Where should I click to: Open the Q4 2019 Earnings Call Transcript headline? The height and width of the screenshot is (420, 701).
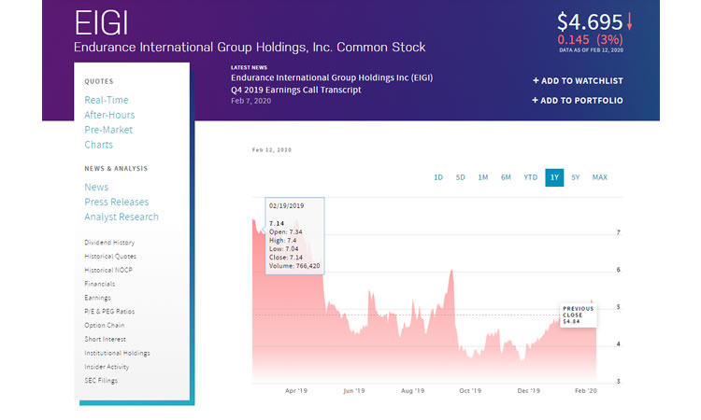click(x=332, y=83)
